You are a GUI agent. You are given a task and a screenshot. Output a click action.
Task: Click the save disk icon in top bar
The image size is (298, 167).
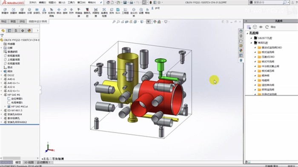125,3
